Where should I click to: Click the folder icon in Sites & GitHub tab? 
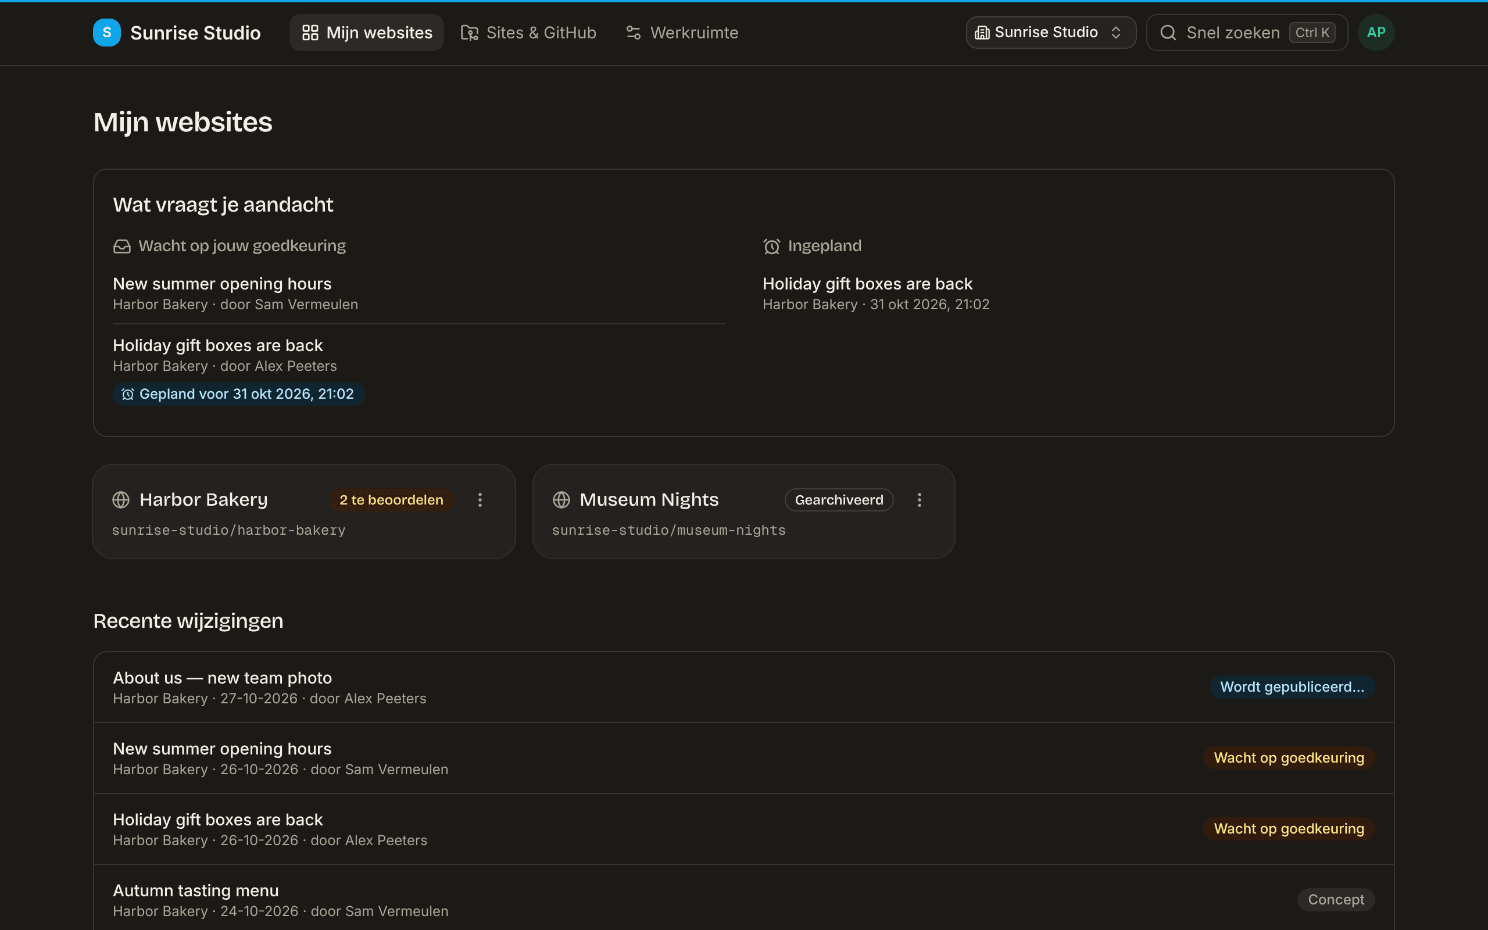coord(470,33)
